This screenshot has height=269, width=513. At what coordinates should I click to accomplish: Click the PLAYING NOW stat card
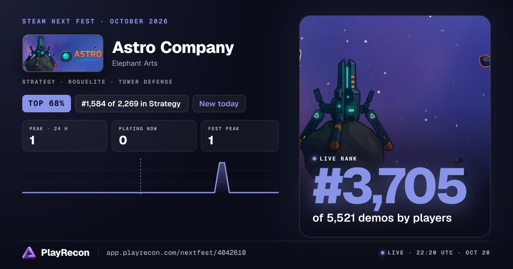[154, 136]
